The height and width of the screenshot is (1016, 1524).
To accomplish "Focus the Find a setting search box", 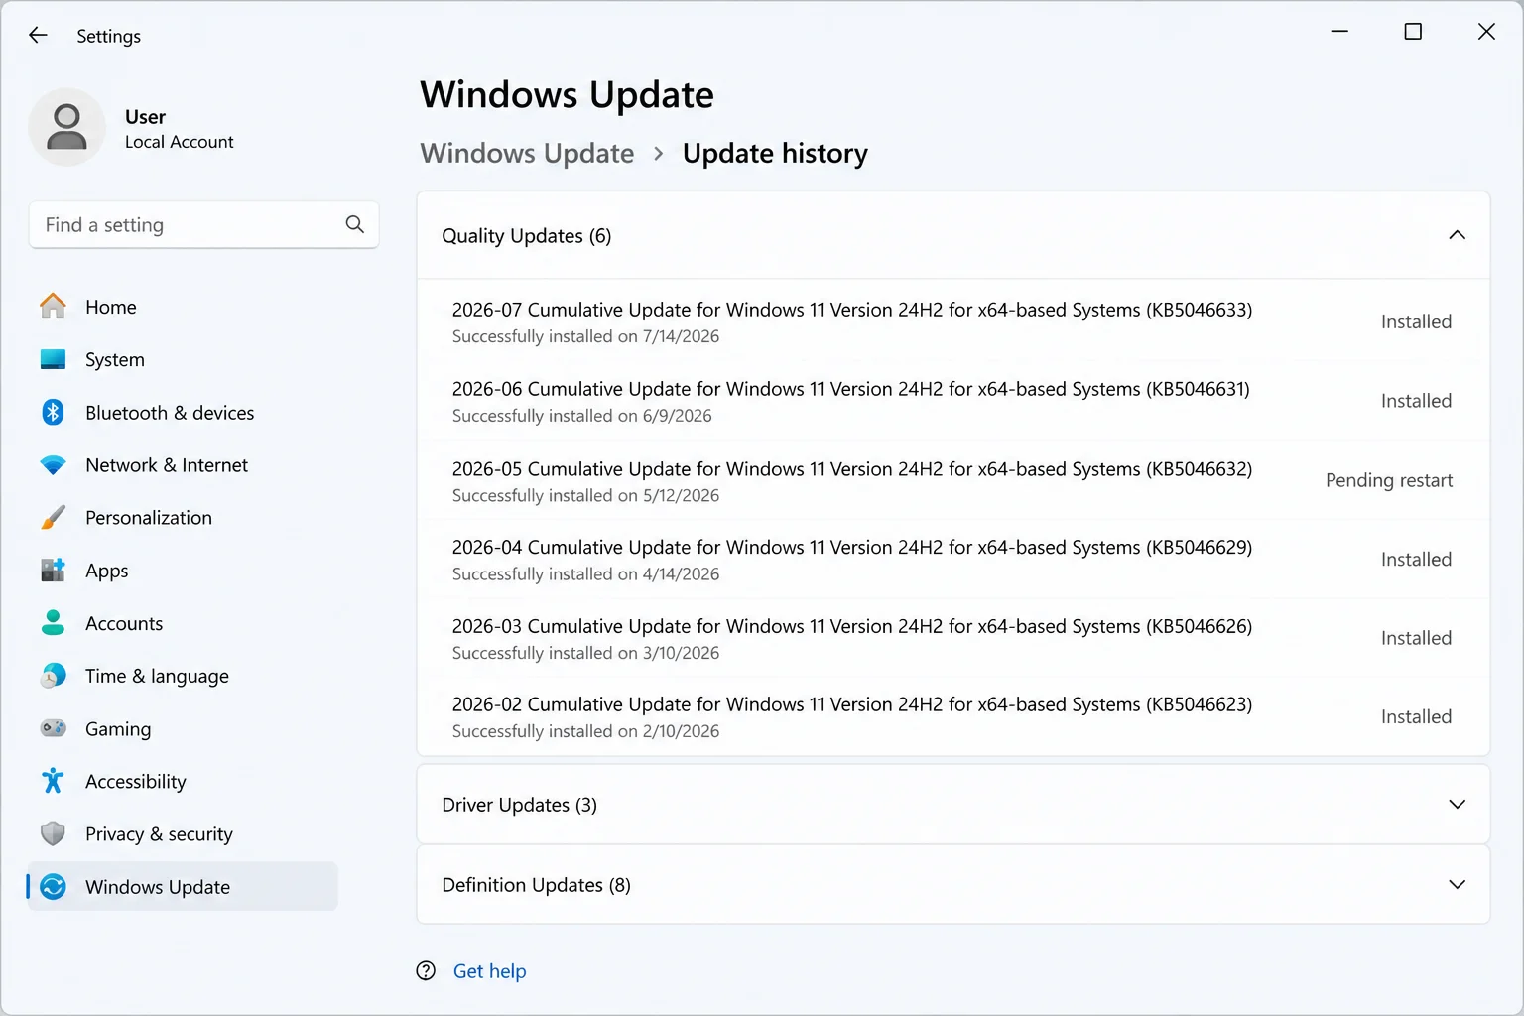I will click(203, 225).
